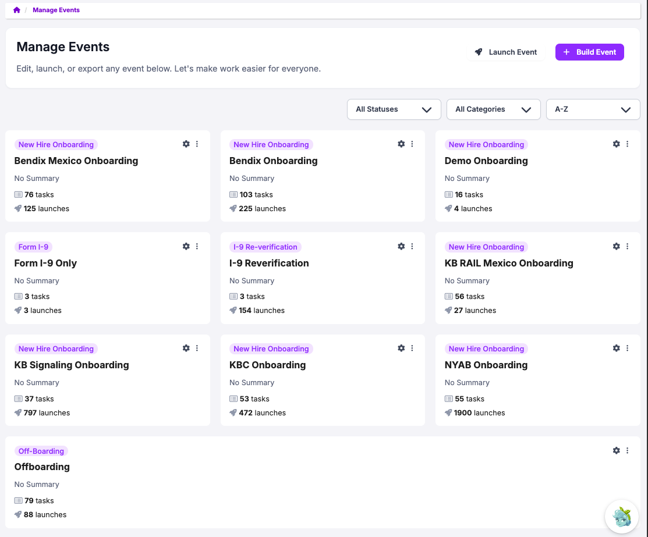Click the Off-Boarding category tag
The height and width of the screenshot is (537, 648).
pos(41,451)
